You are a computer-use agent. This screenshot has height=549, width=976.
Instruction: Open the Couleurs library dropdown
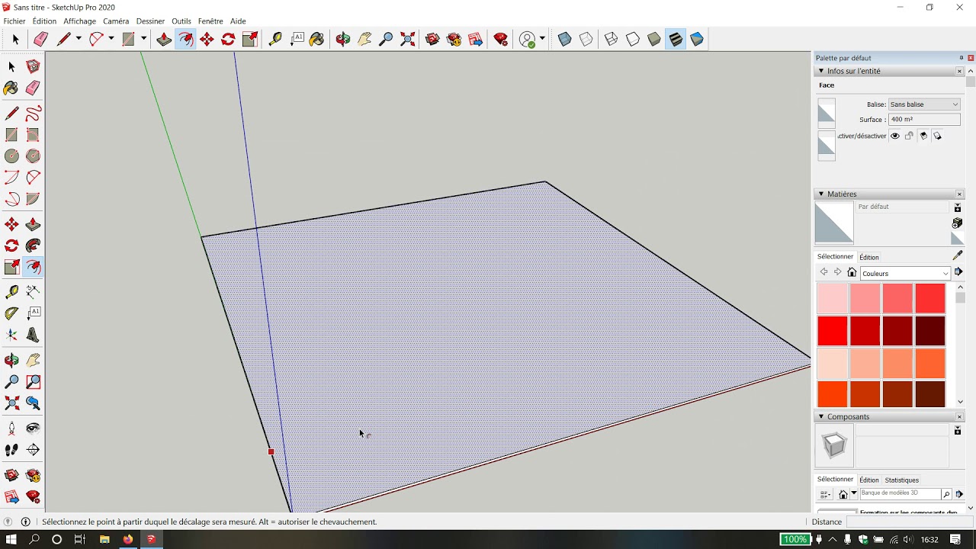(x=905, y=273)
